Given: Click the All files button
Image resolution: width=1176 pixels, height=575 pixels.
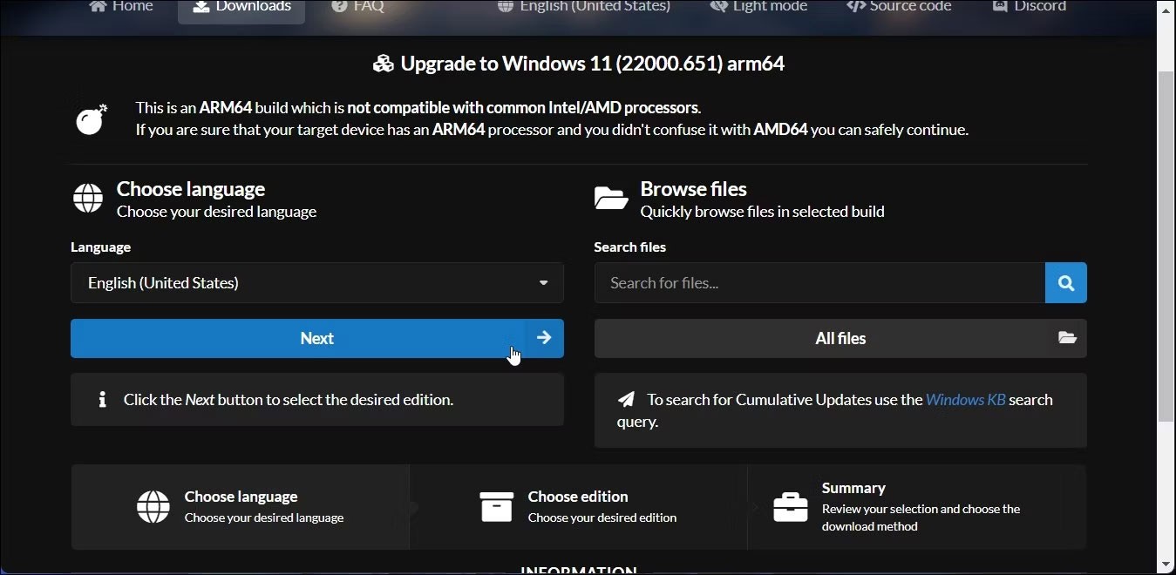Looking at the screenshot, I should coord(840,338).
